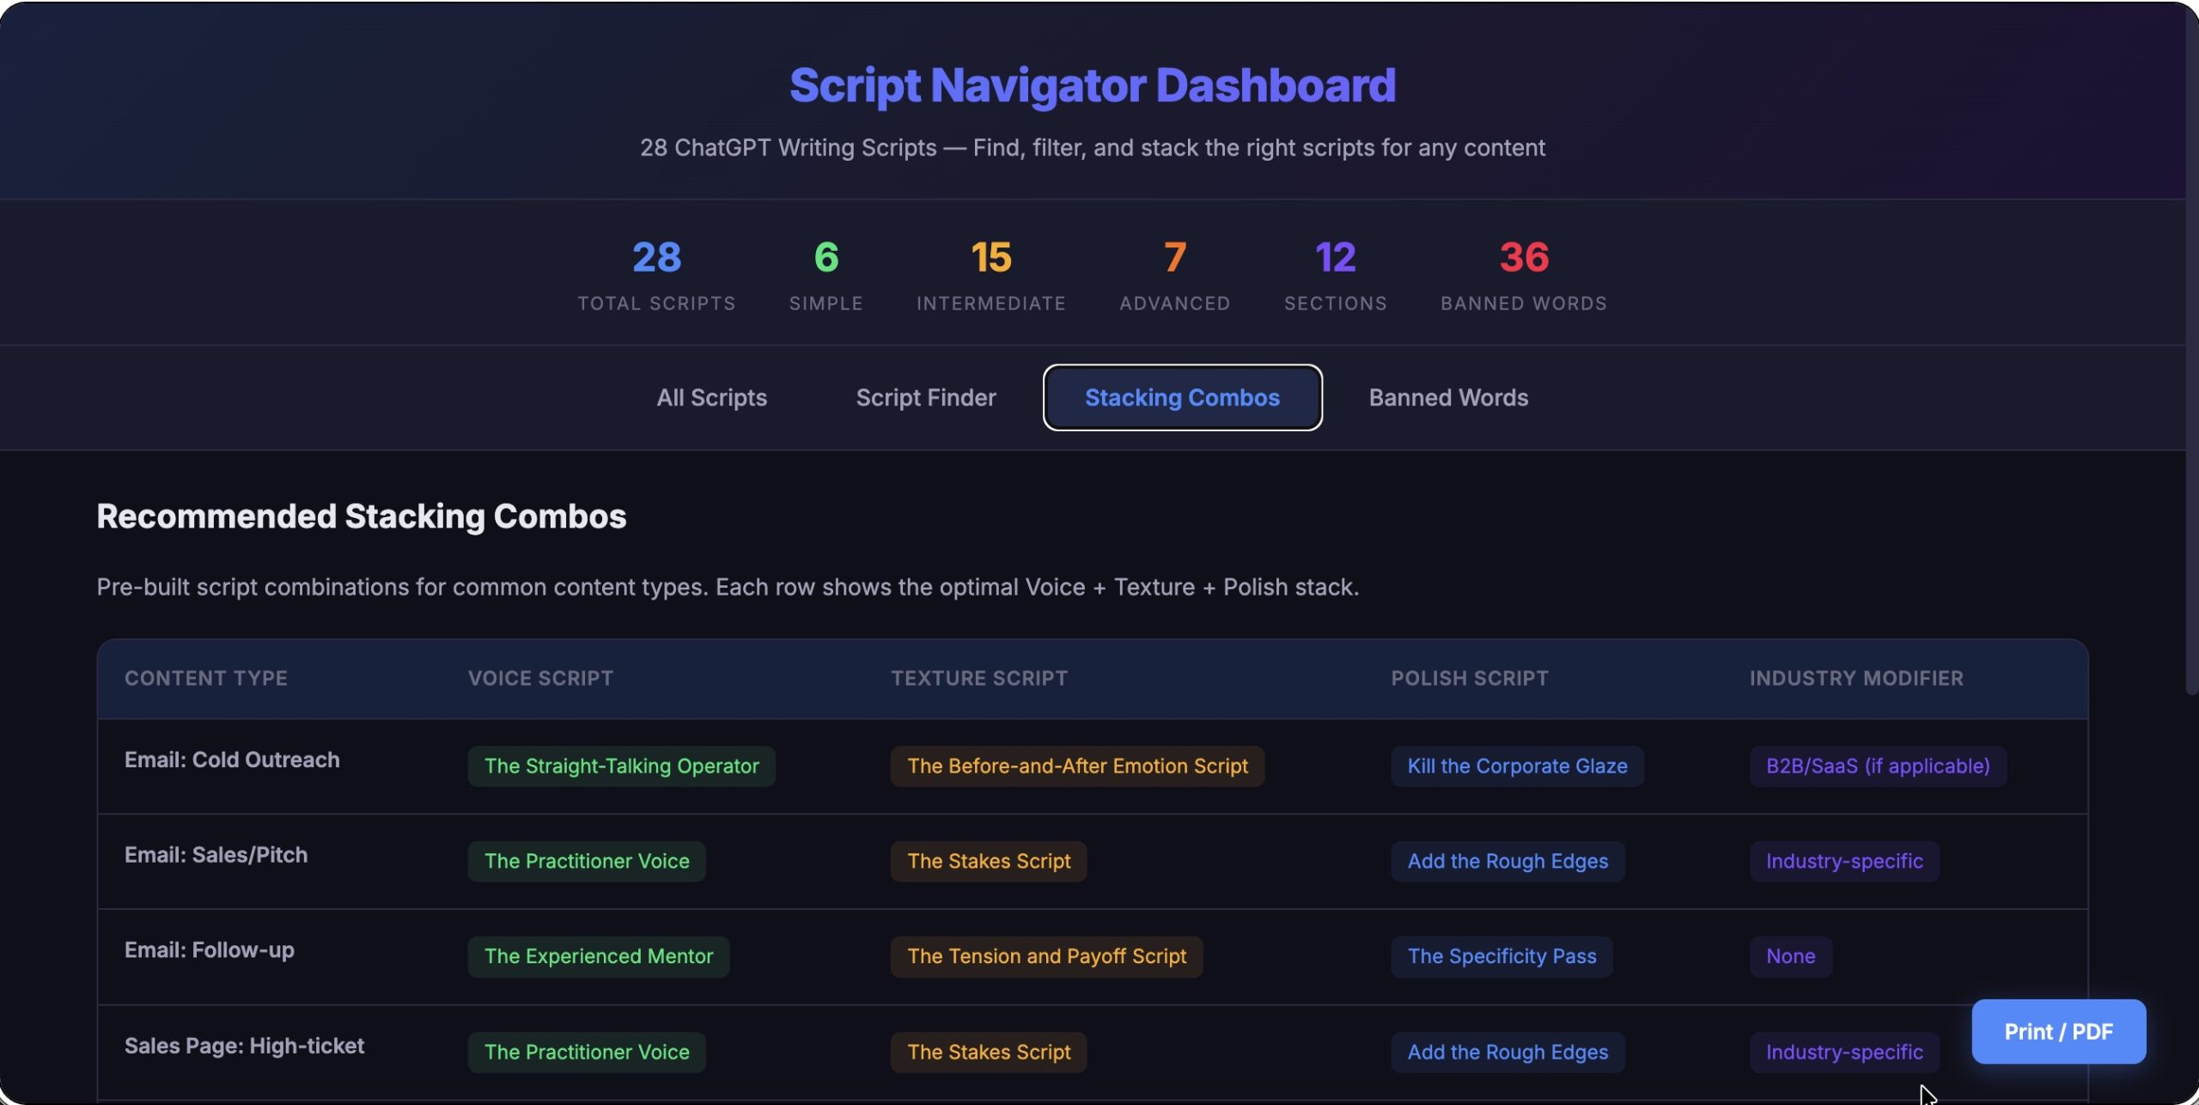Click The Straight-Talking Operator tag
Viewport: 2199px width, 1105px height.
pyautogui.click(x=621, y=766)
